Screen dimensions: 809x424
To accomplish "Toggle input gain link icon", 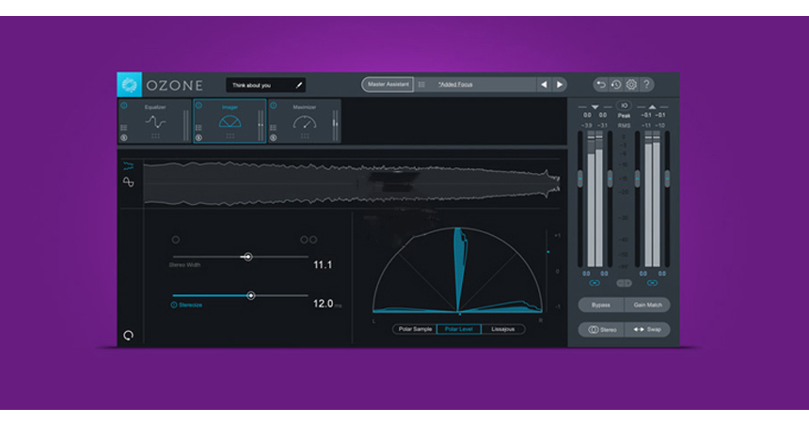I will (595, 283).
